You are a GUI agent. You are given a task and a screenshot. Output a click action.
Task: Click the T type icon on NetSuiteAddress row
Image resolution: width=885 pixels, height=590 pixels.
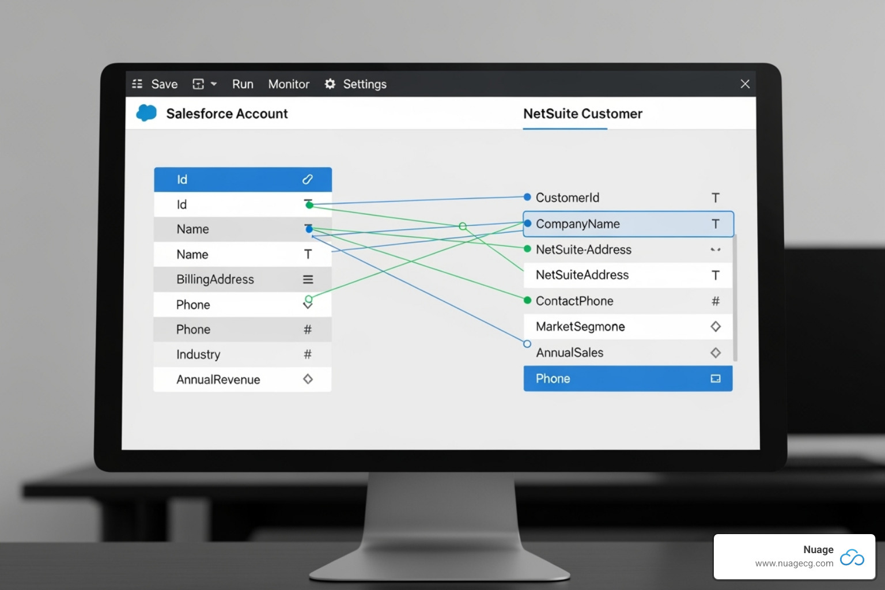coord(716,275)
